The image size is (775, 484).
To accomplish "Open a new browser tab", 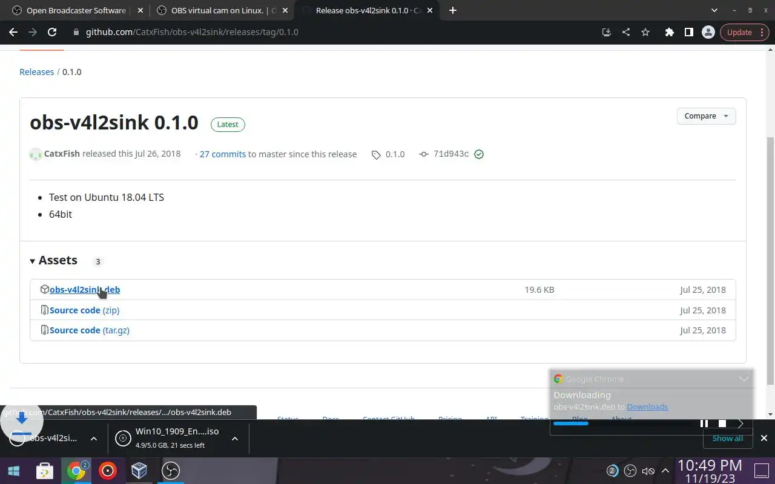I will click(x=453, y=10).
